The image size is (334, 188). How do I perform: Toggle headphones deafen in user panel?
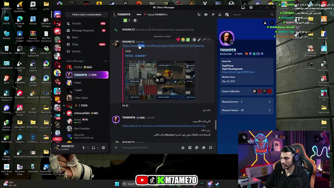pyautogui.click(x=93, y=148)
